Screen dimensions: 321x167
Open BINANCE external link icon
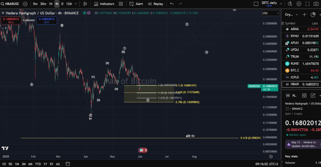(x=287, y=109)
